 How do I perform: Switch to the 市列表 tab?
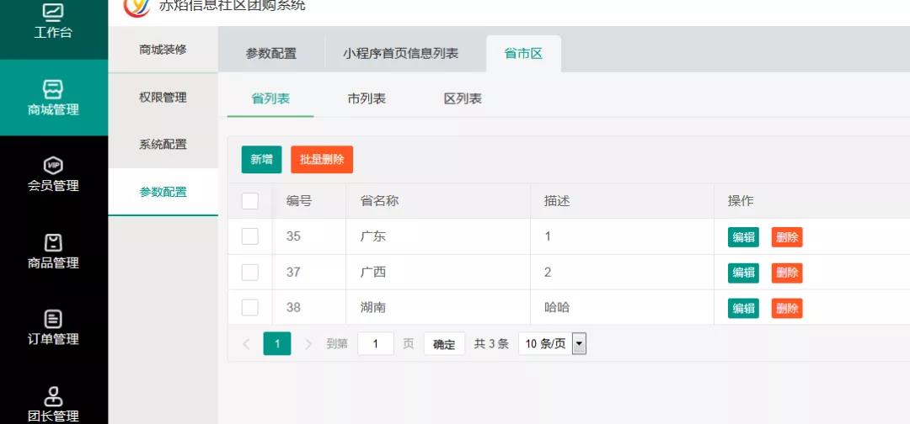coord(367,98)
